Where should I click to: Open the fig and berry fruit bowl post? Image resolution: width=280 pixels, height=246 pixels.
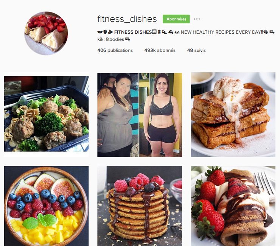coord(46,206)
